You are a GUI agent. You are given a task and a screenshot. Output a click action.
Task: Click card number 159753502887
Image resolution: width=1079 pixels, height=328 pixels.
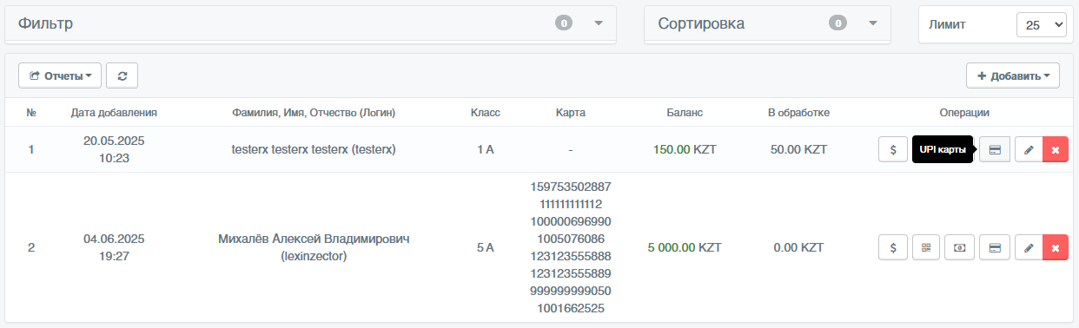click(571, 187)
